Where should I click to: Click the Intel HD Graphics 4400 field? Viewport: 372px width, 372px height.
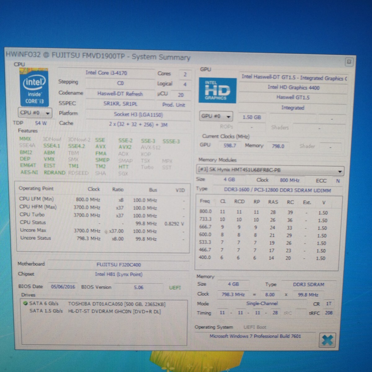(x=293, y=88)
